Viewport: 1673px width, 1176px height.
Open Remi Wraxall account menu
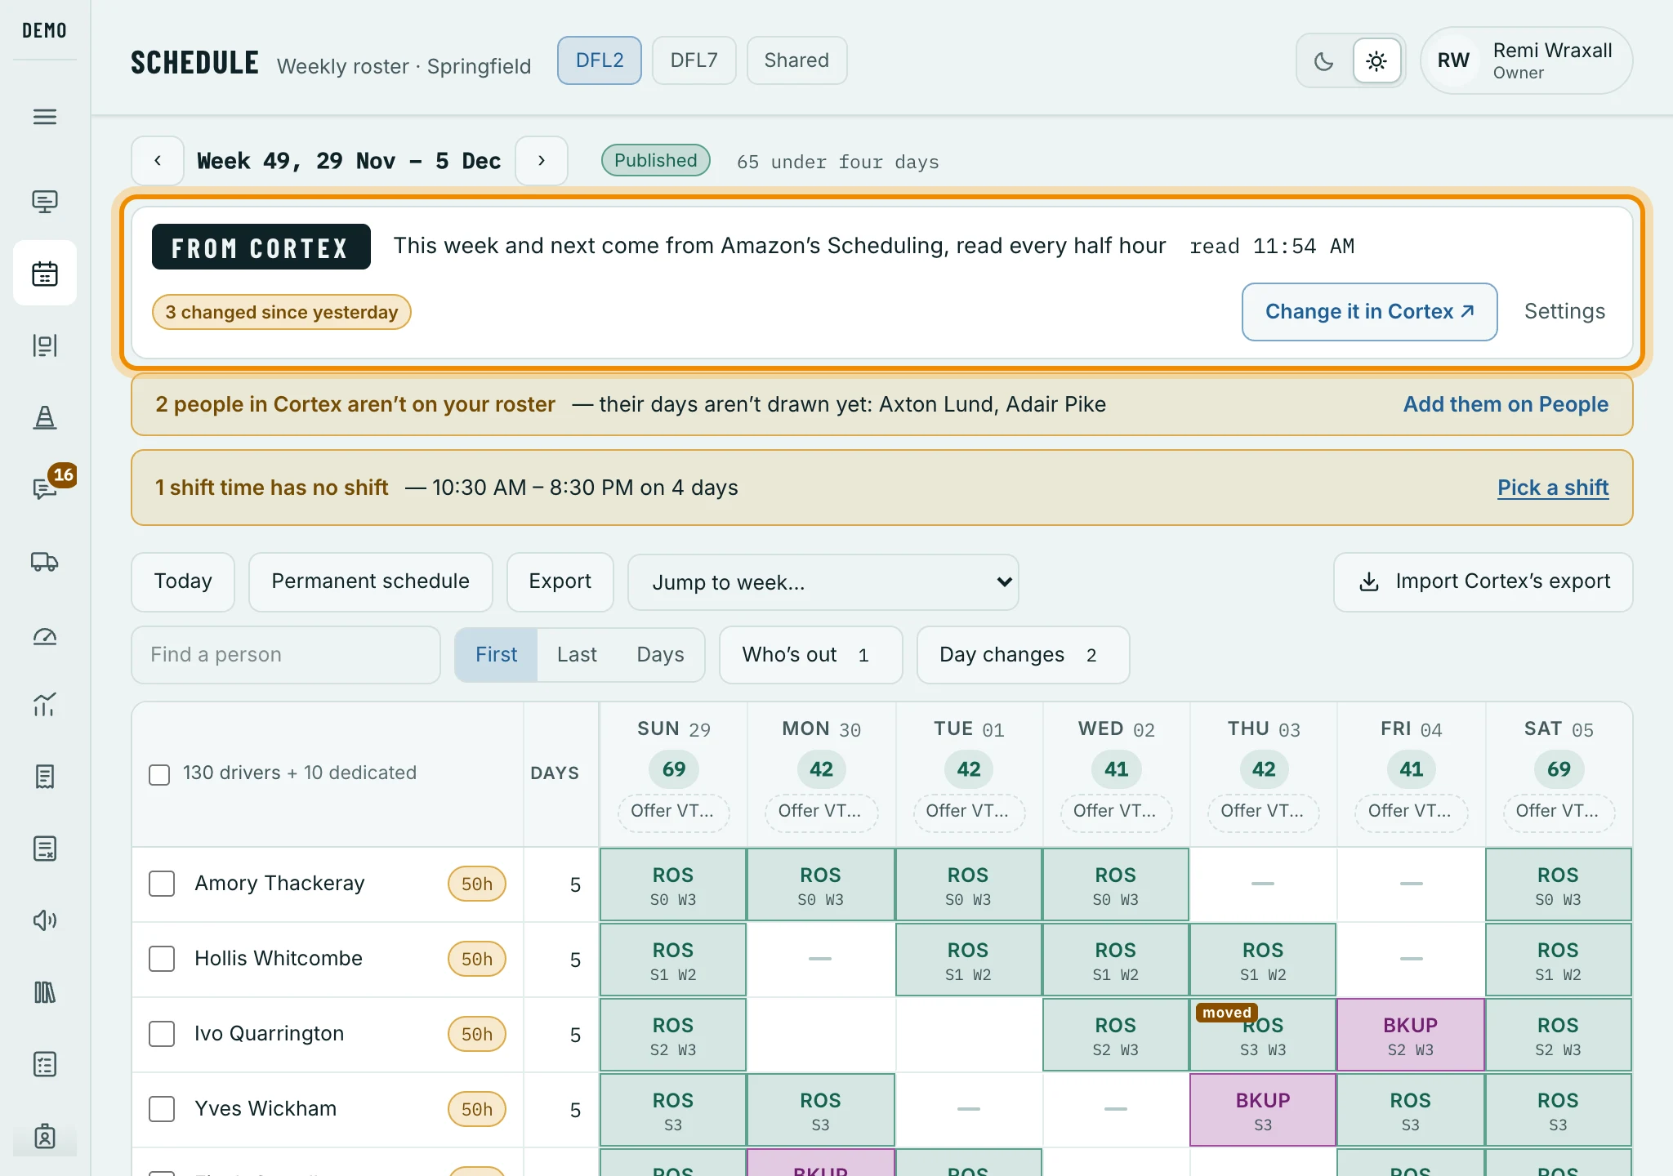click(1526, 61)
